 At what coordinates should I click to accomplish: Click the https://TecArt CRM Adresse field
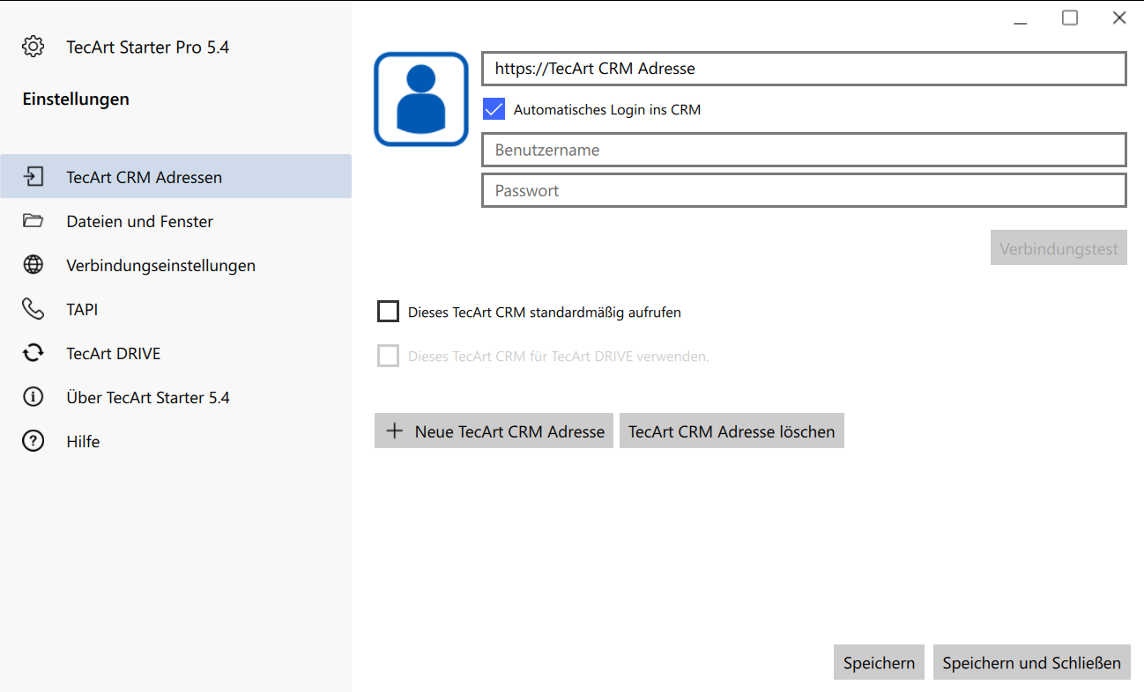pos(804,69)
